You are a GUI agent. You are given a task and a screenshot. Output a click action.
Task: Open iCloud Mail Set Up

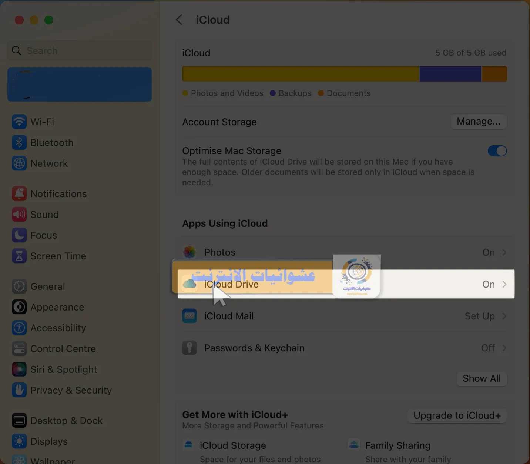point(480,316)
